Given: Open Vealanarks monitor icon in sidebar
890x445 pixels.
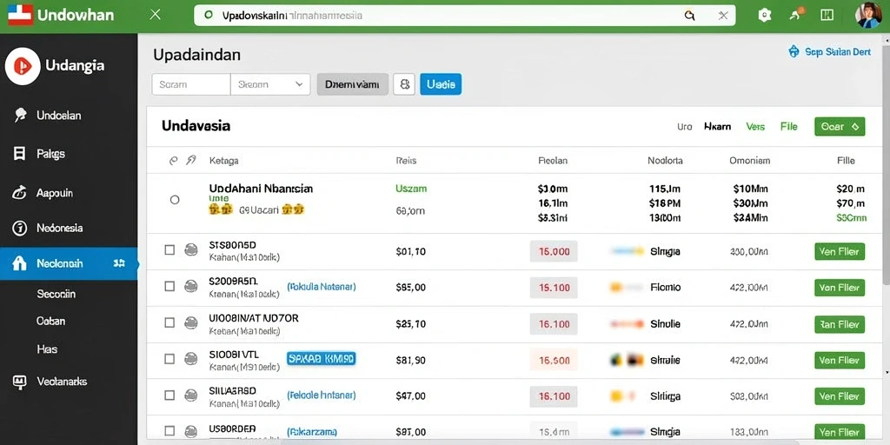Looking at the screenshot, I should click(19, 382).
